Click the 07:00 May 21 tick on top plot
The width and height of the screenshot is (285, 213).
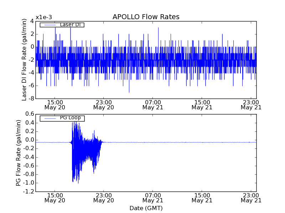(x=153, y=104)
